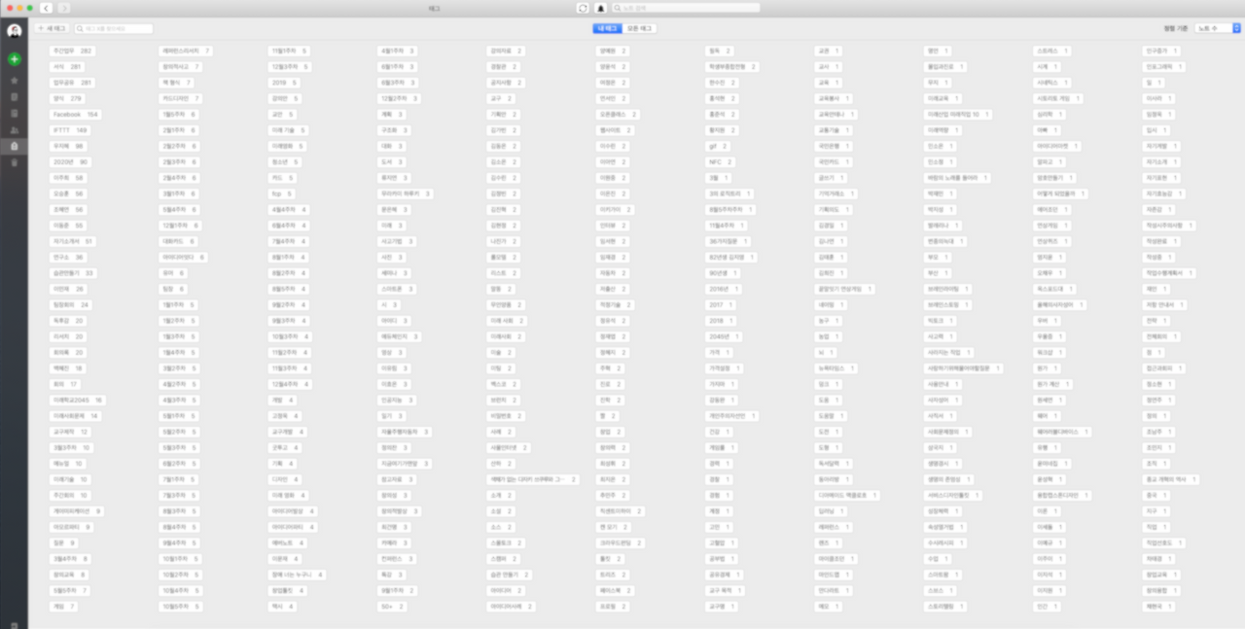Open the 2017 1 tag
Image resolution: width=1245 pixels, height=629 pixels.
coord(723,305)
